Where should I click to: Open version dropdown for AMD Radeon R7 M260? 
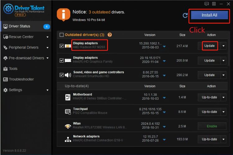click(x=164, y=47)
